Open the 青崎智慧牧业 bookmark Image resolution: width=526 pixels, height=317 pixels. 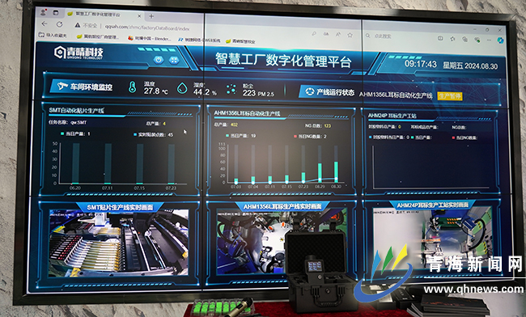pyautogui.click(x=241, y=41)
